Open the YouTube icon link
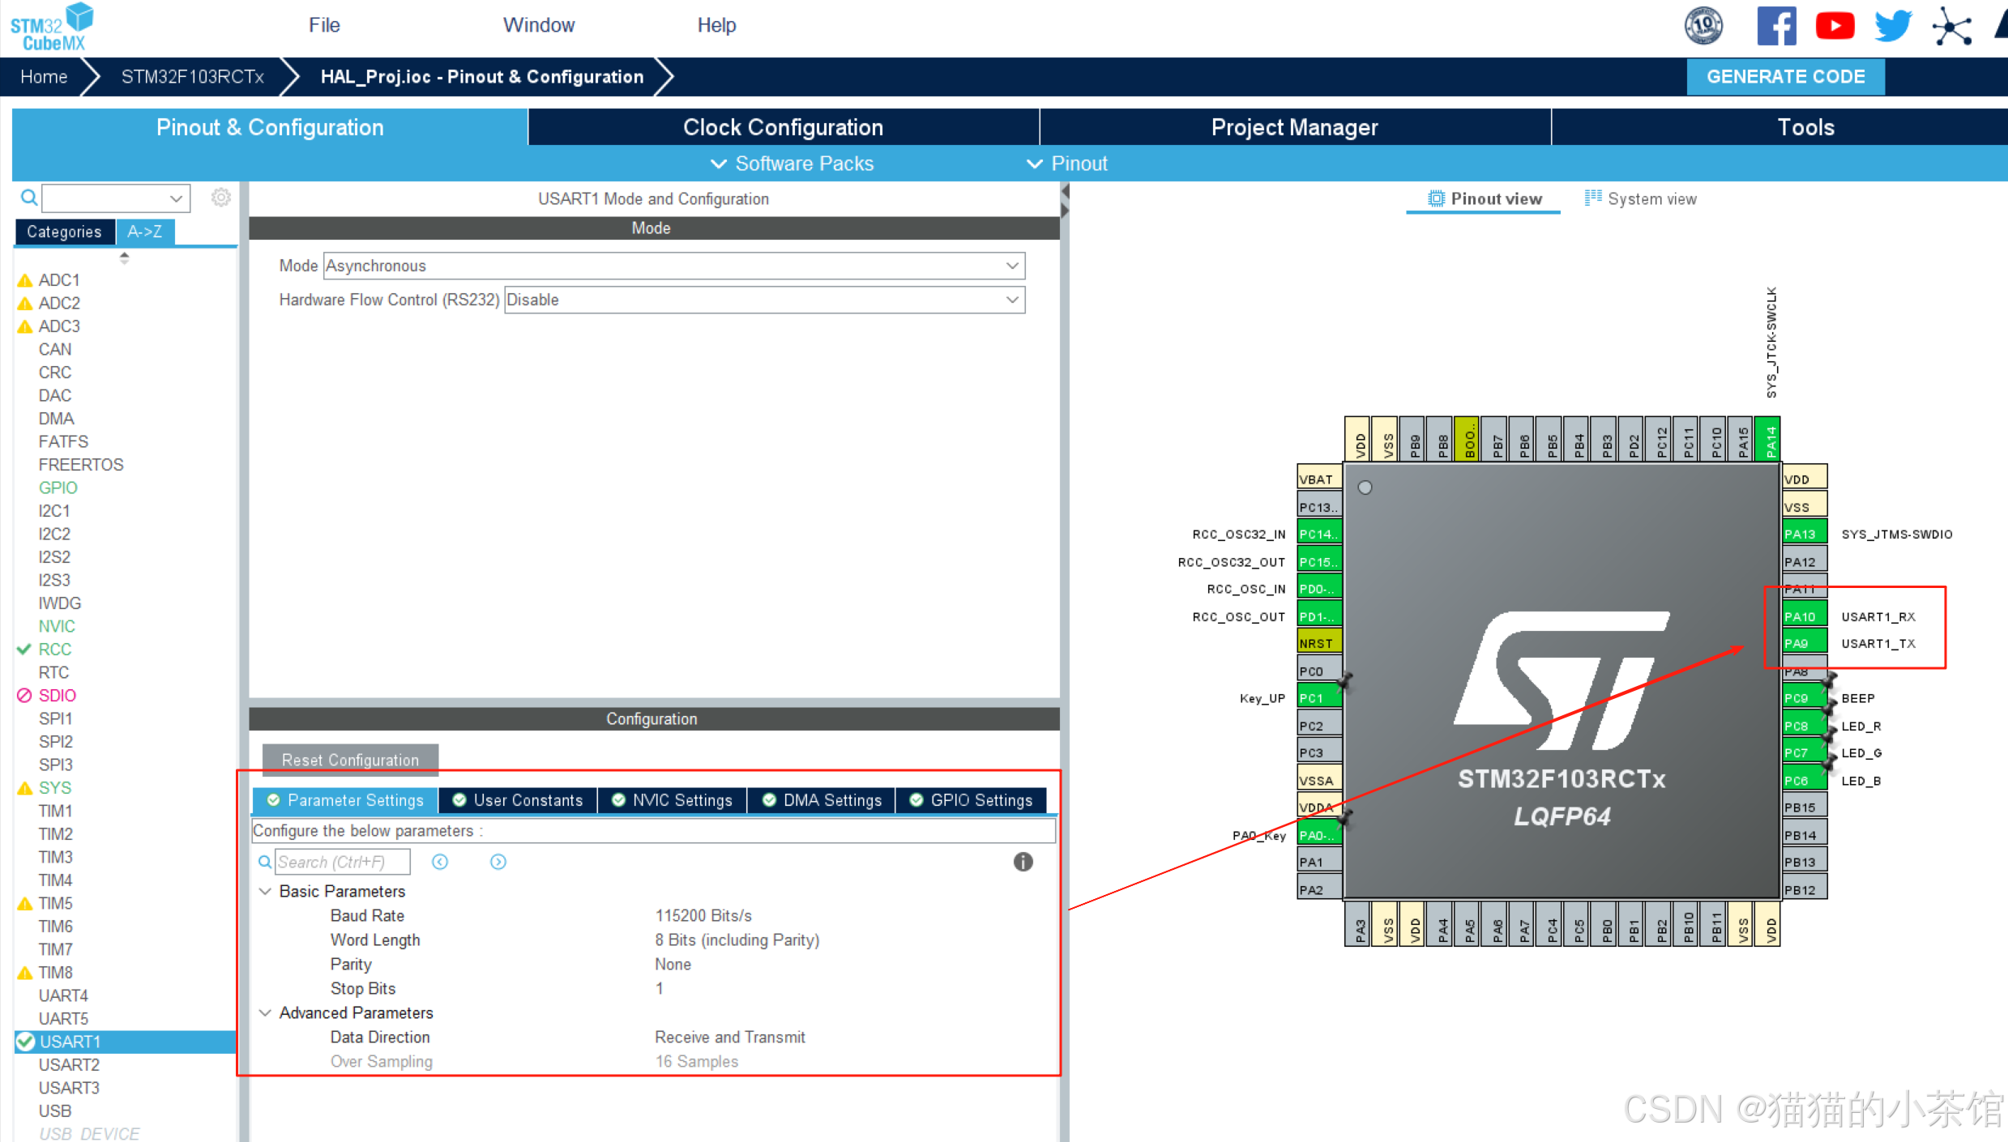 click(1835, 25)
